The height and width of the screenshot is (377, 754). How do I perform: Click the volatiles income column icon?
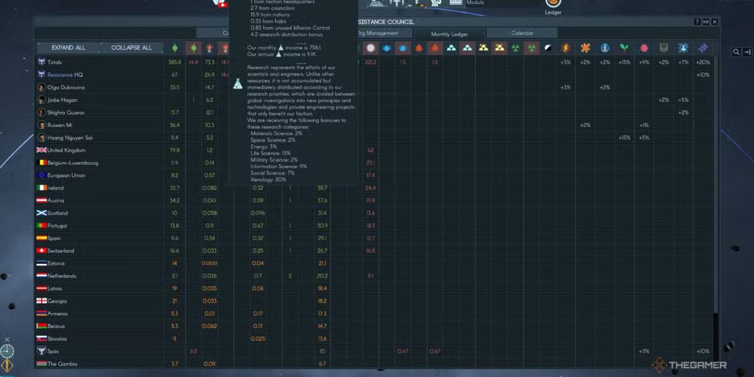pos(419,48)
